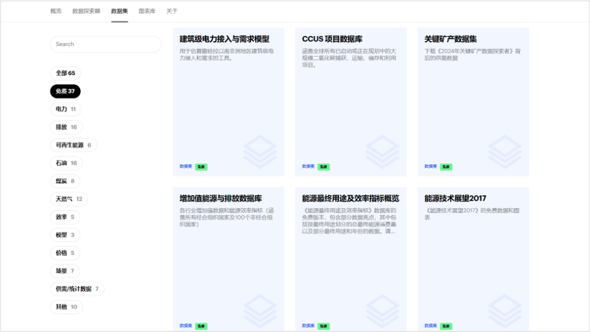Viewport: 590px width, 332px height.
Task: Click the 数据集 tag on the 建筑级电力接入与需求模型 card
Action: coord(186,166)
